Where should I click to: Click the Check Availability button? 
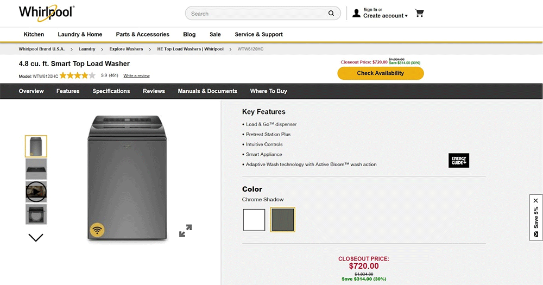point(380,73)
